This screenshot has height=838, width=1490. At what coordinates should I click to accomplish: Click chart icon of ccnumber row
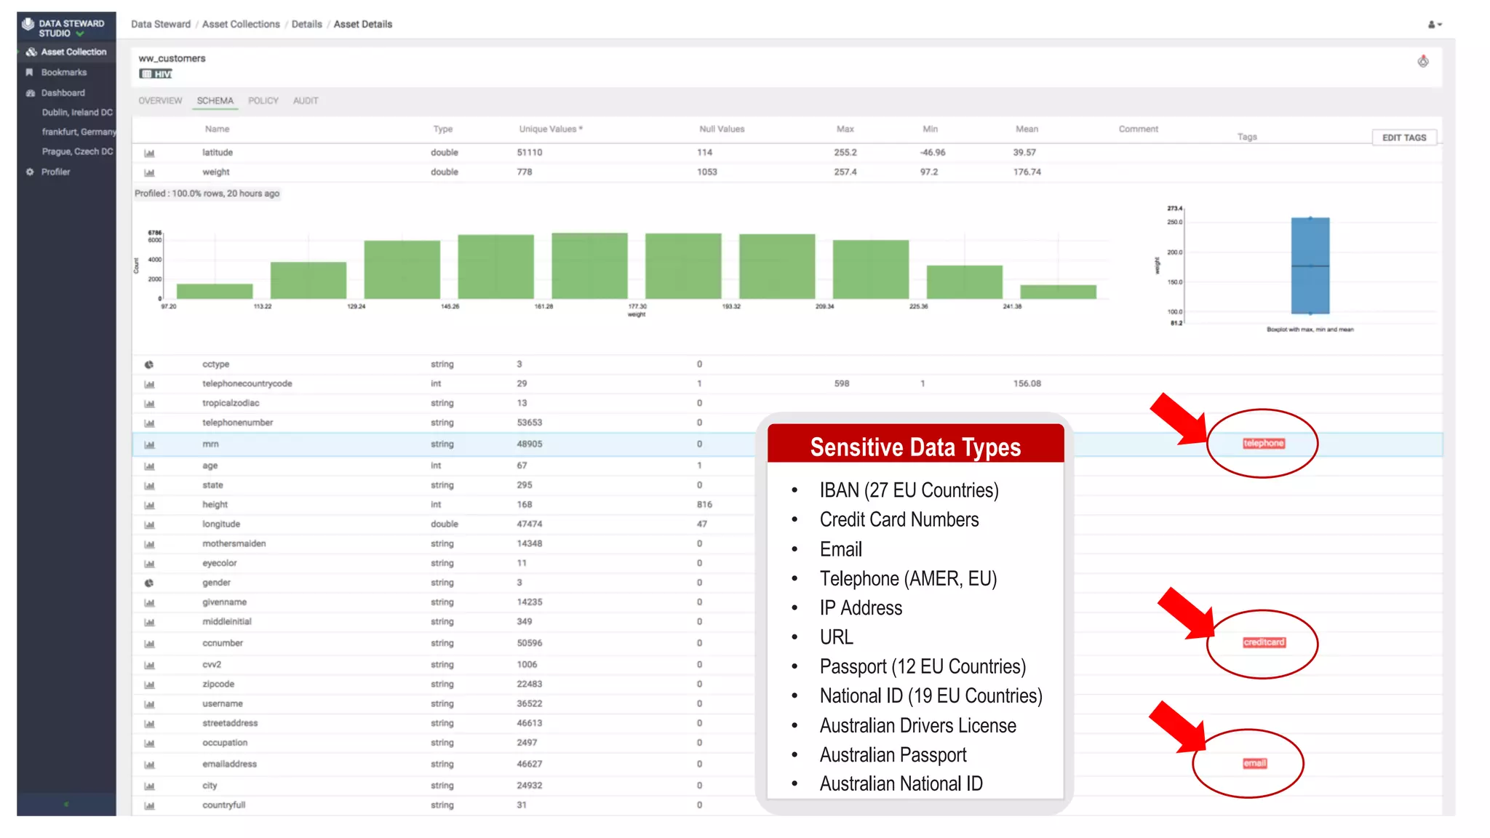click(x=149, y=644)
